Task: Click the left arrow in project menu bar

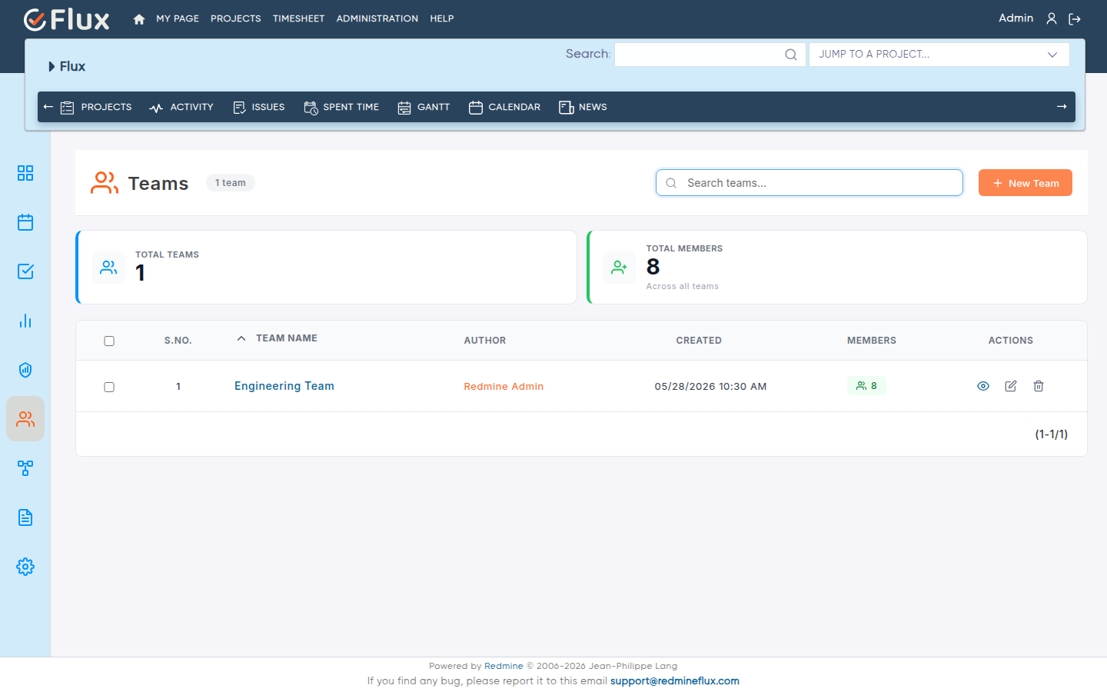Action: (x=48, y=107)
